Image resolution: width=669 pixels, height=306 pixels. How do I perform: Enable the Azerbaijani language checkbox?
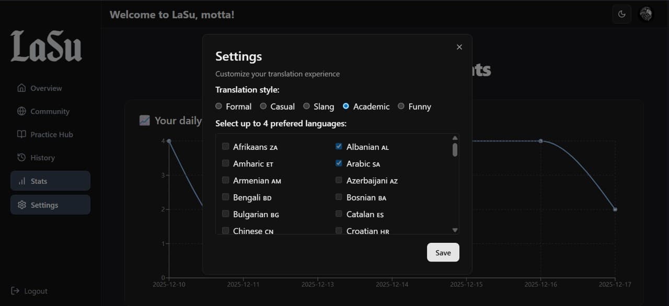(x=339, y=180)
